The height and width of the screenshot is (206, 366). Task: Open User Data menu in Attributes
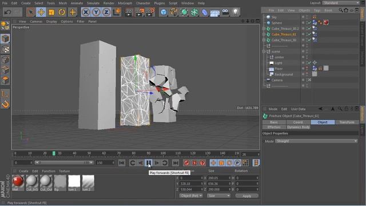[298, 109]
